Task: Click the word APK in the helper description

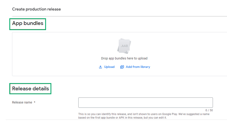Action: 122,118
